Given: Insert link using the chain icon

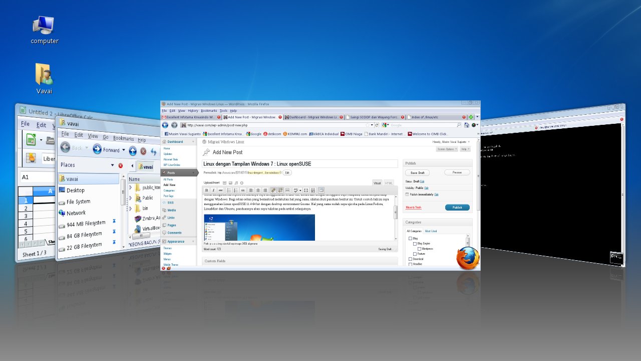Looking at the screenshot, I should click(x=273, y=191).
